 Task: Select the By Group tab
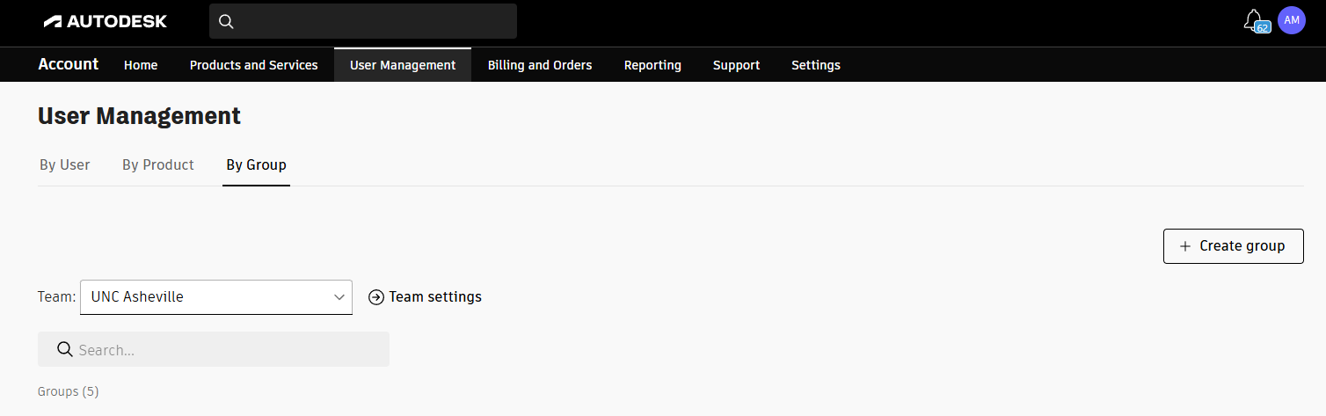256,165
